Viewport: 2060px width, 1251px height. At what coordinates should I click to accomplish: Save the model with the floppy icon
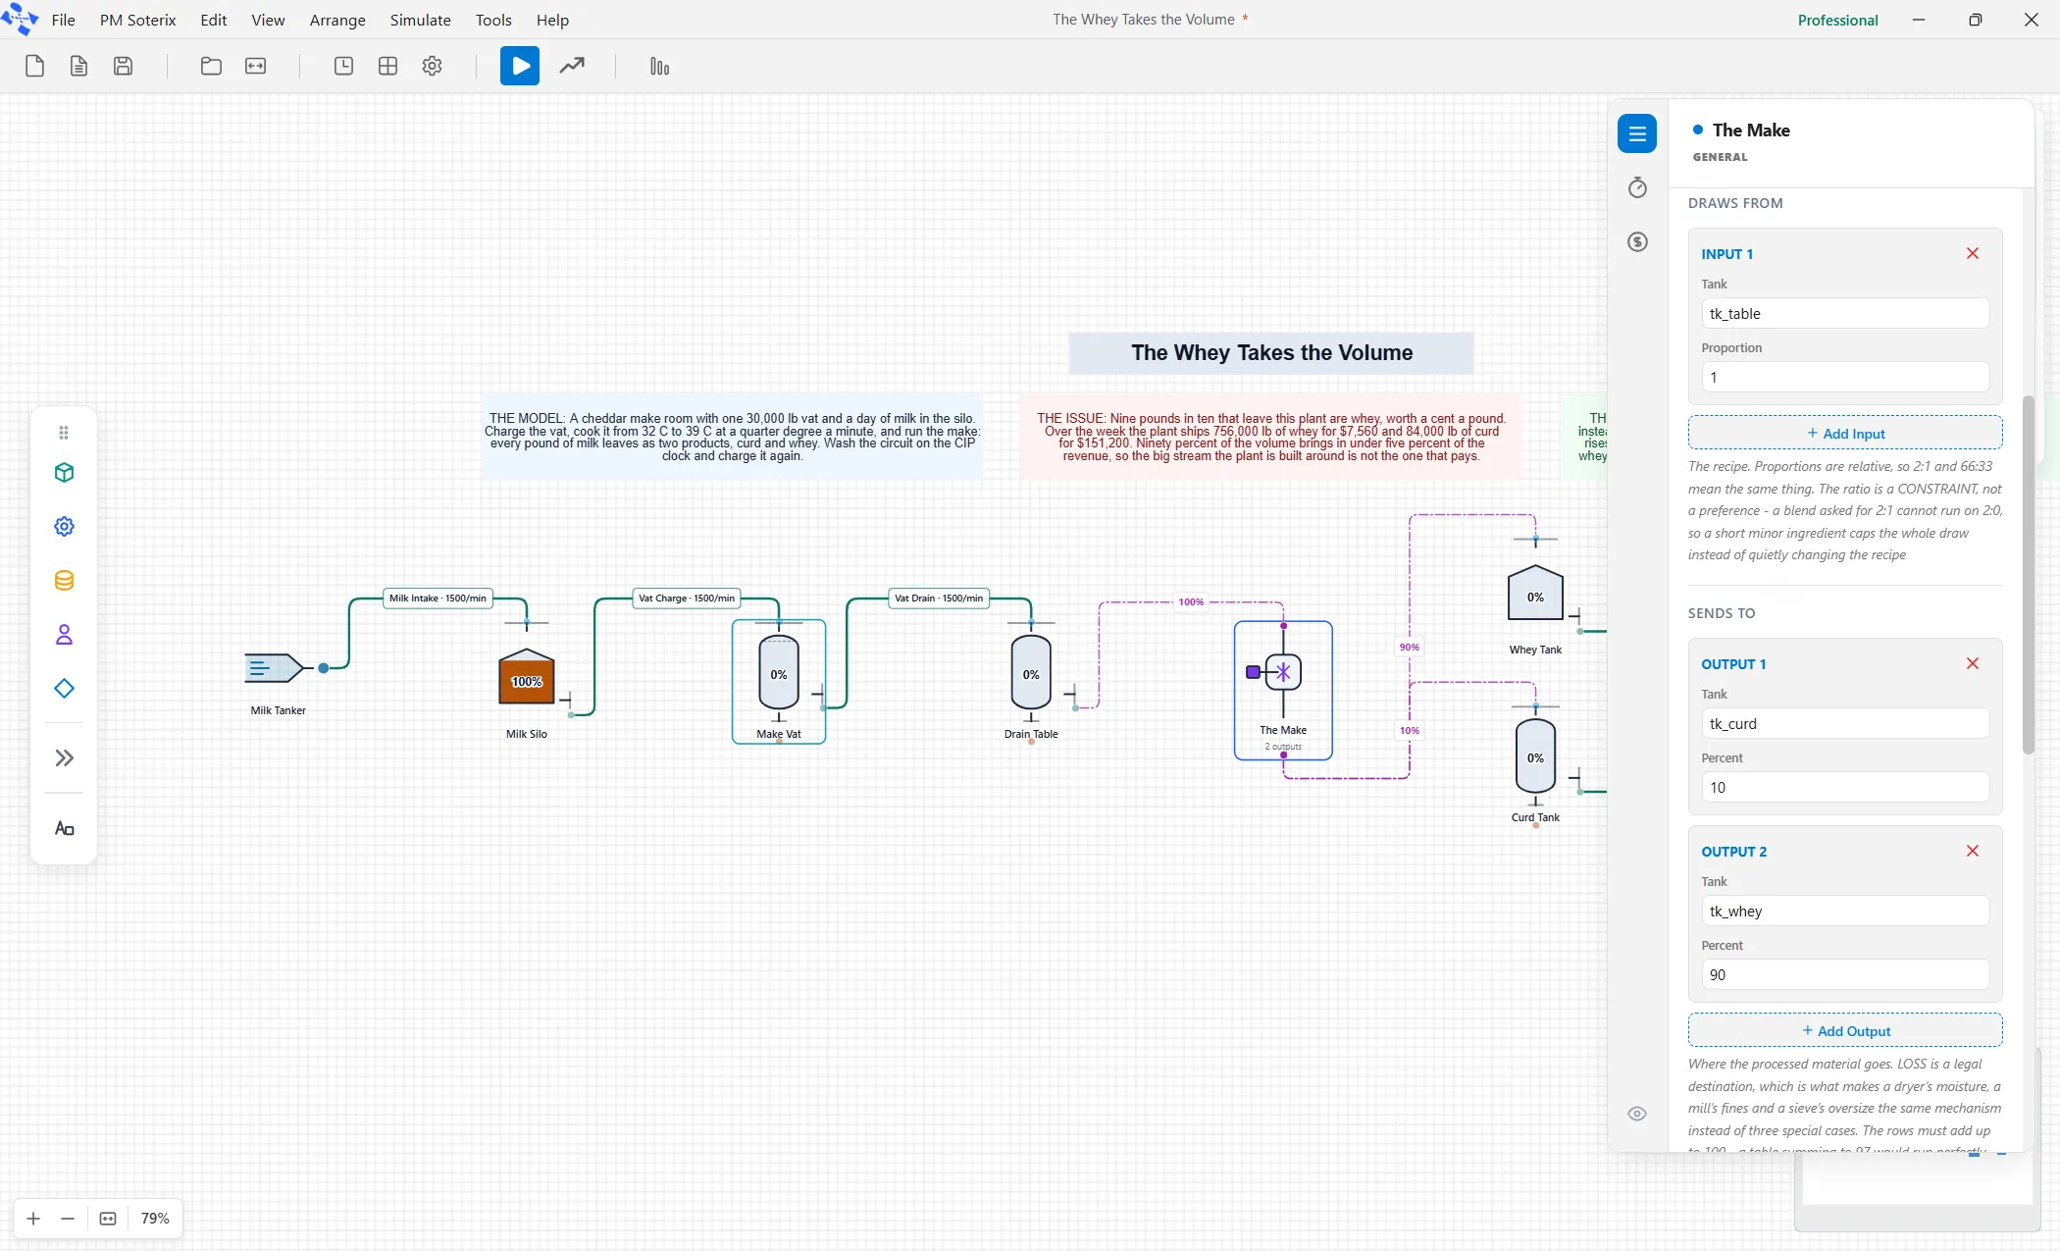(123, 66)
